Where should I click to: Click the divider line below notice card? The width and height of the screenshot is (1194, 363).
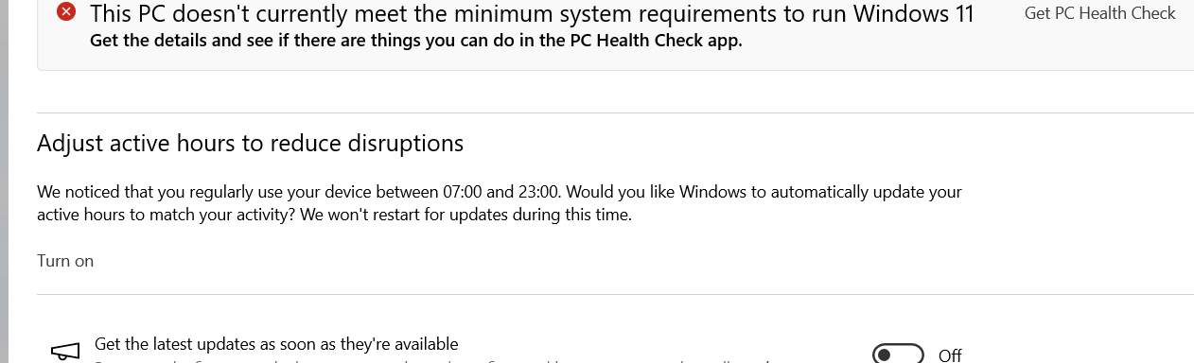[615, 112]
